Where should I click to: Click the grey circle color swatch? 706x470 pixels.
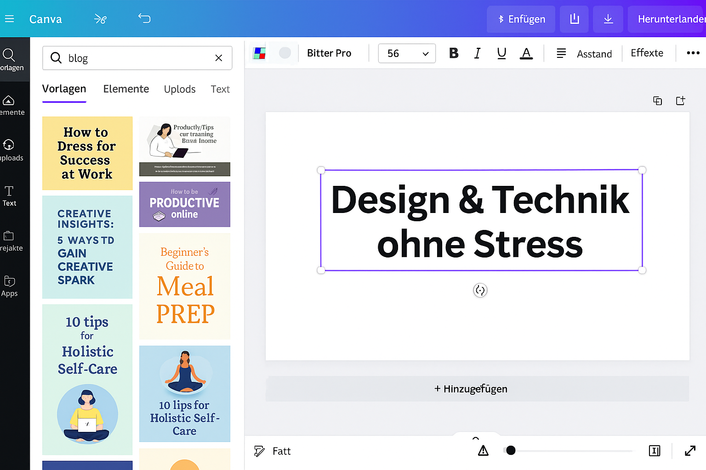pos(285,53)
